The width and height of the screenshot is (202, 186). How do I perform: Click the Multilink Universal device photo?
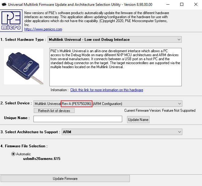coord(24,66)
